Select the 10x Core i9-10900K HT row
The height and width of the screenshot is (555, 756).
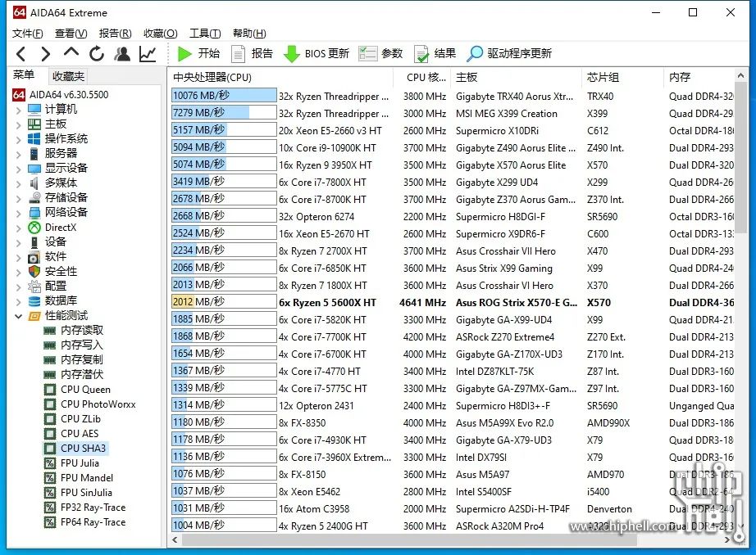click(453, 148)
